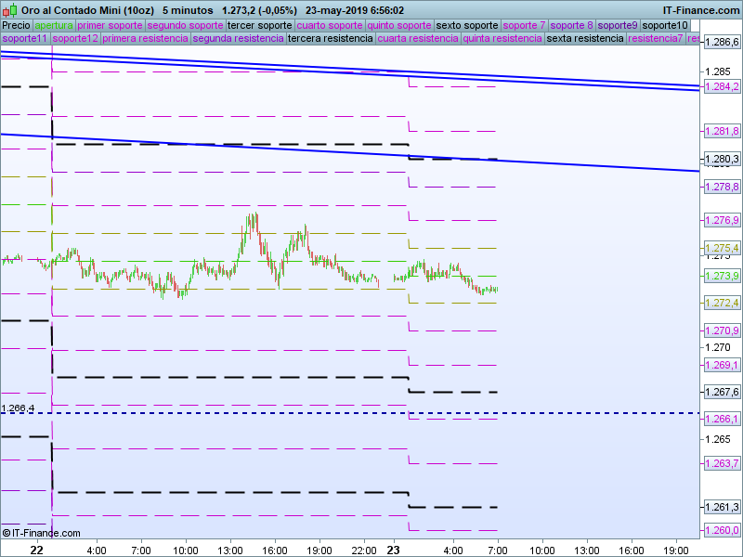Click the 'primer soporte' legend item
The width and height of the screenshot is (743, 557).
[x=110, y=25]
